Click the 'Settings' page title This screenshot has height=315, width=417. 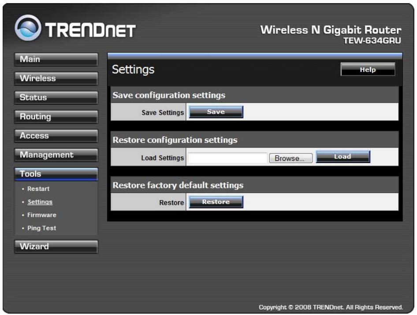[133, 70]
